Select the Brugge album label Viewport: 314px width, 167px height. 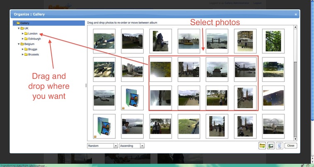(x=33, y=49)
